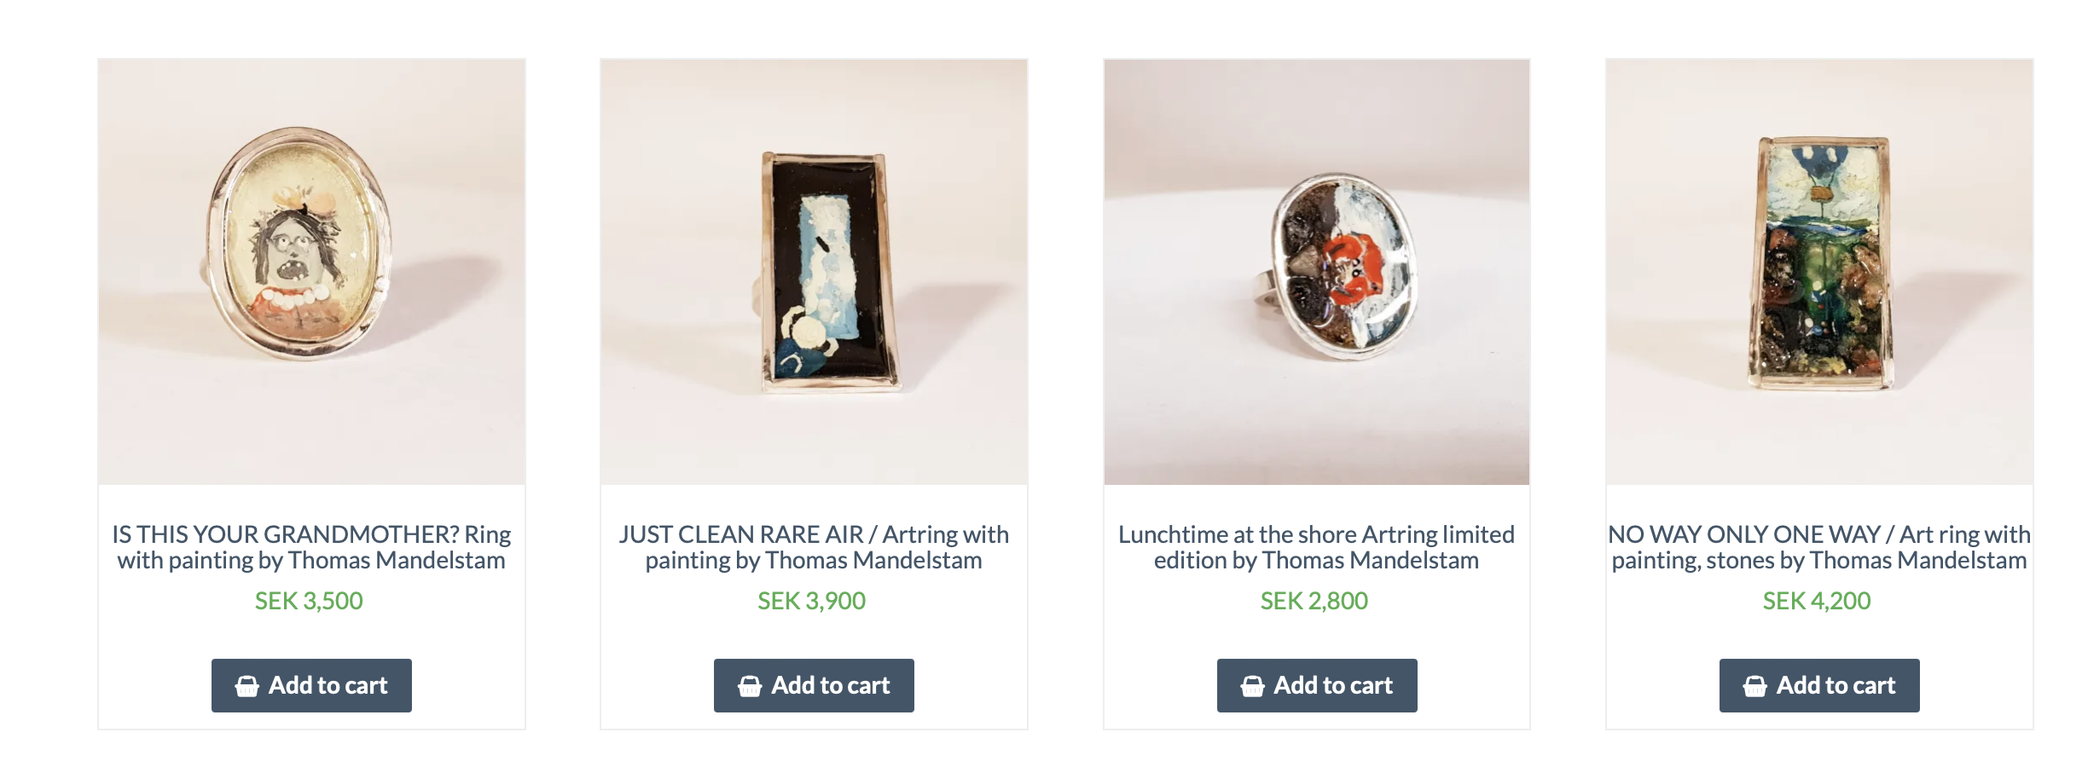Click basket icon on the One Way ring's cart button
The image size is (2088, 767).
coord(1754,686)
